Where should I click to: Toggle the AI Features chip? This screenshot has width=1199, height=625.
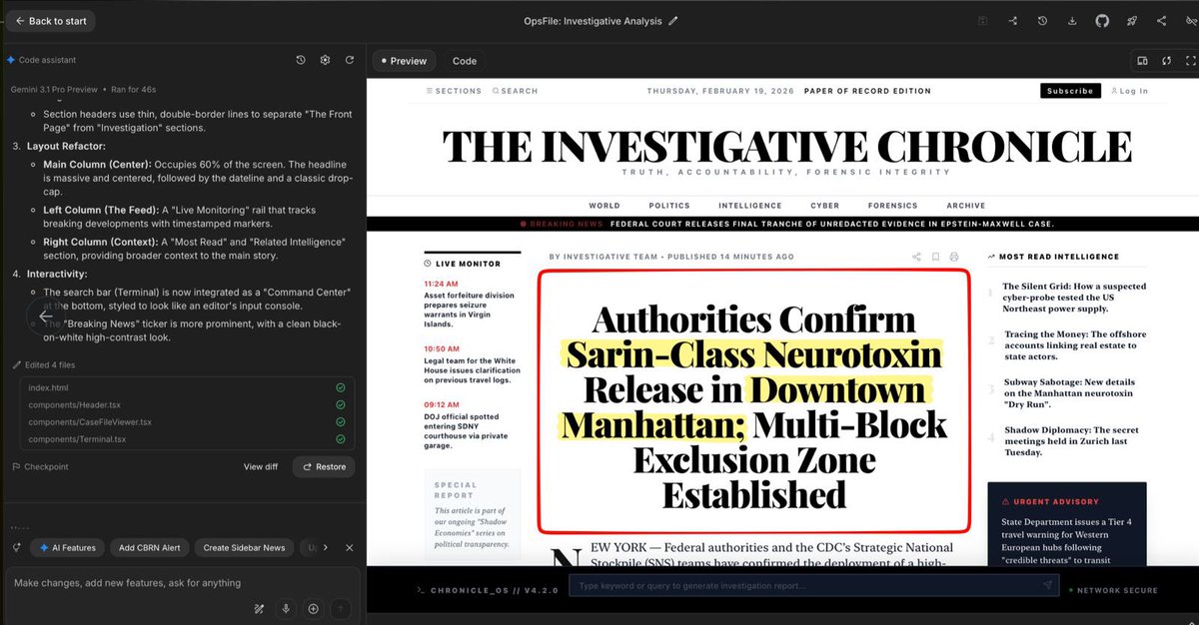click(67, 547)
